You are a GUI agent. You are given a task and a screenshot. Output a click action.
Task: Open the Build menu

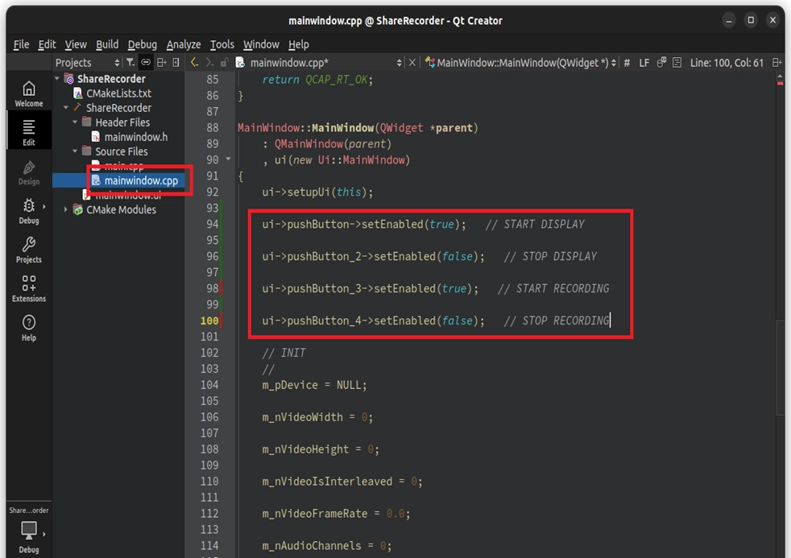point(107,44)
